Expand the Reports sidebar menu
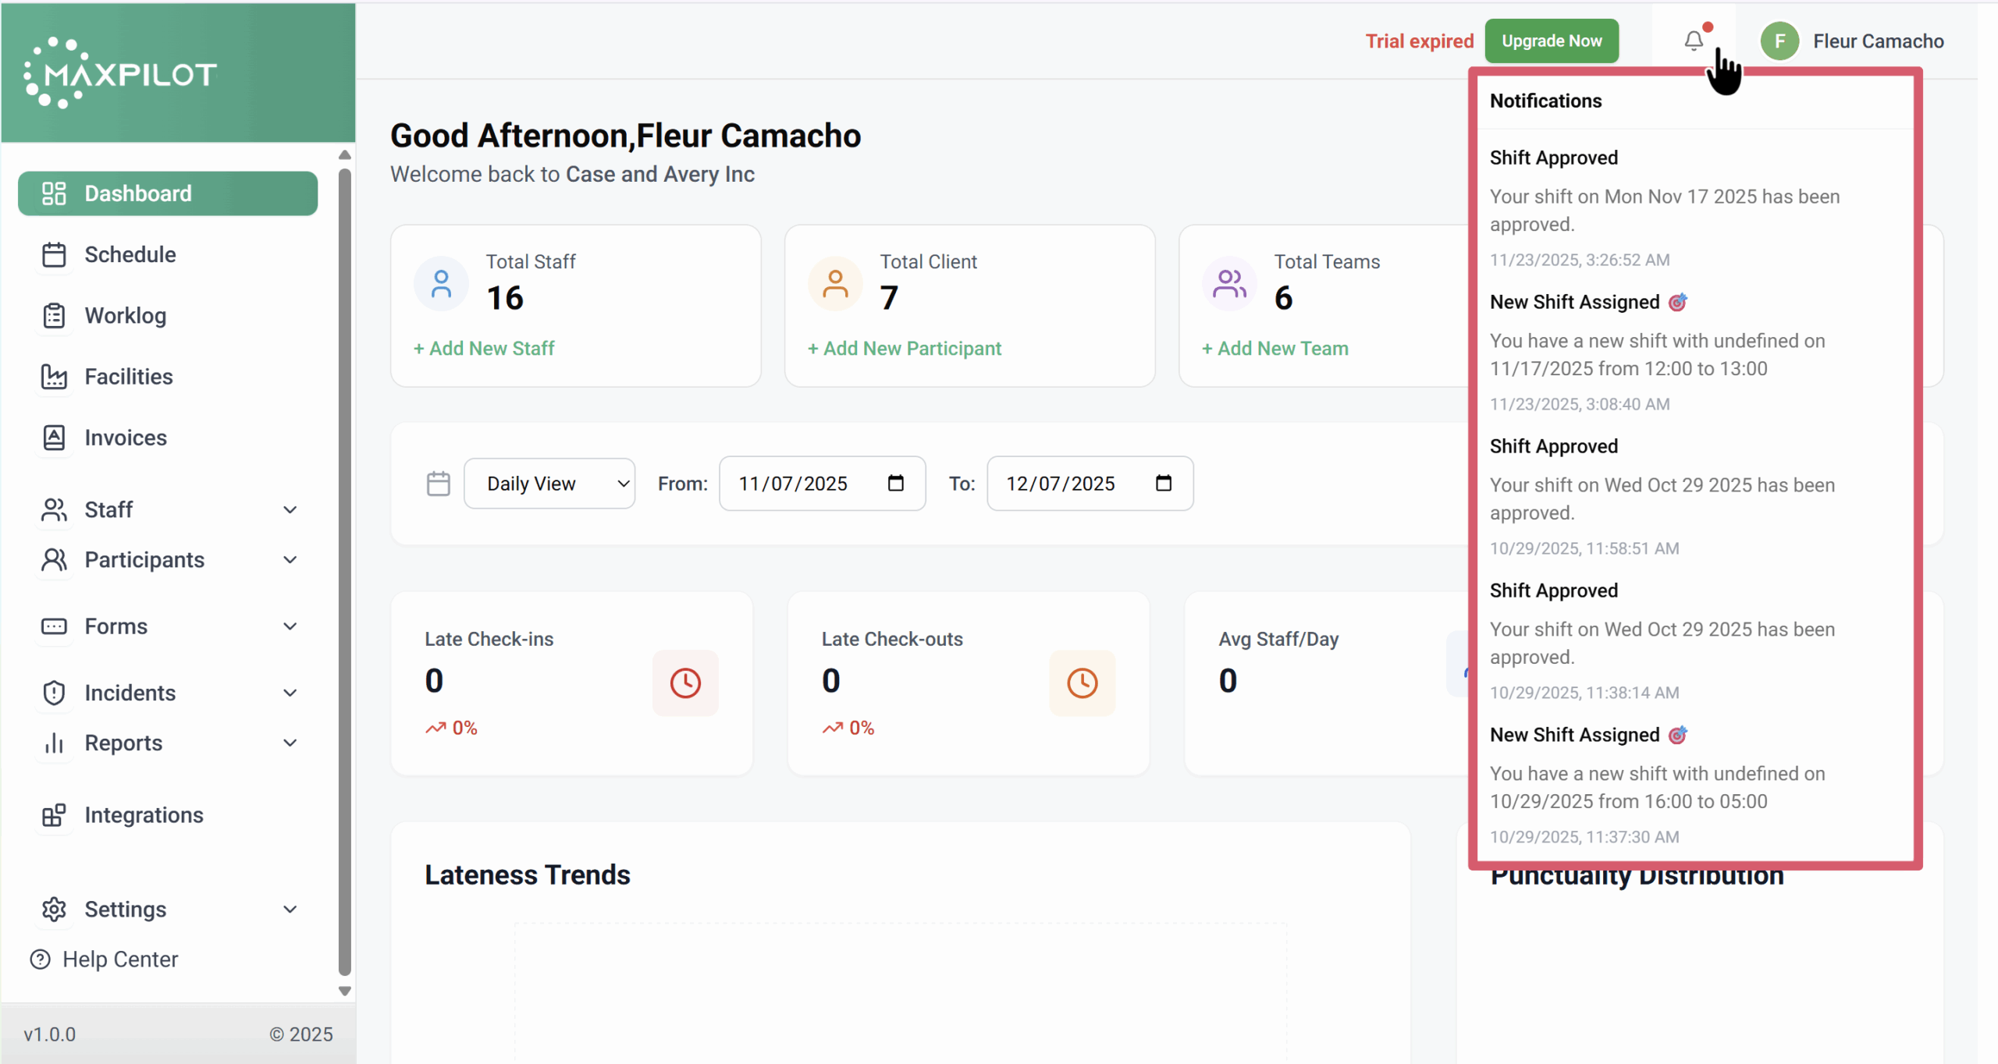This screenshot has width=1998, height=1064. tap(168, 743)
